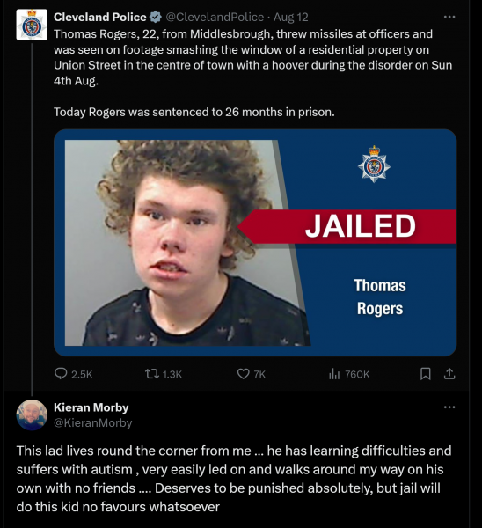The height and width of the screenshot is (528, 482).
Task: Click the verified badge next to Cleveland Police
Action: 155,17
